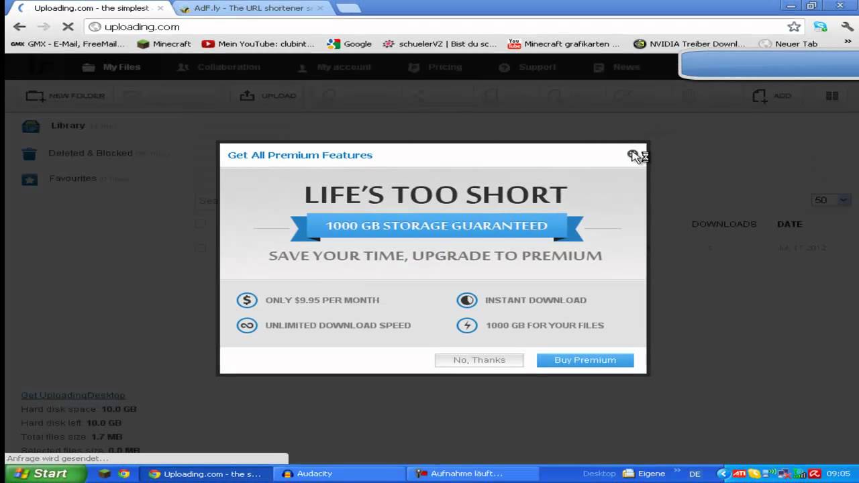Go to My account
The height and width of the screenshot is (483, 859).
(334, 67)
